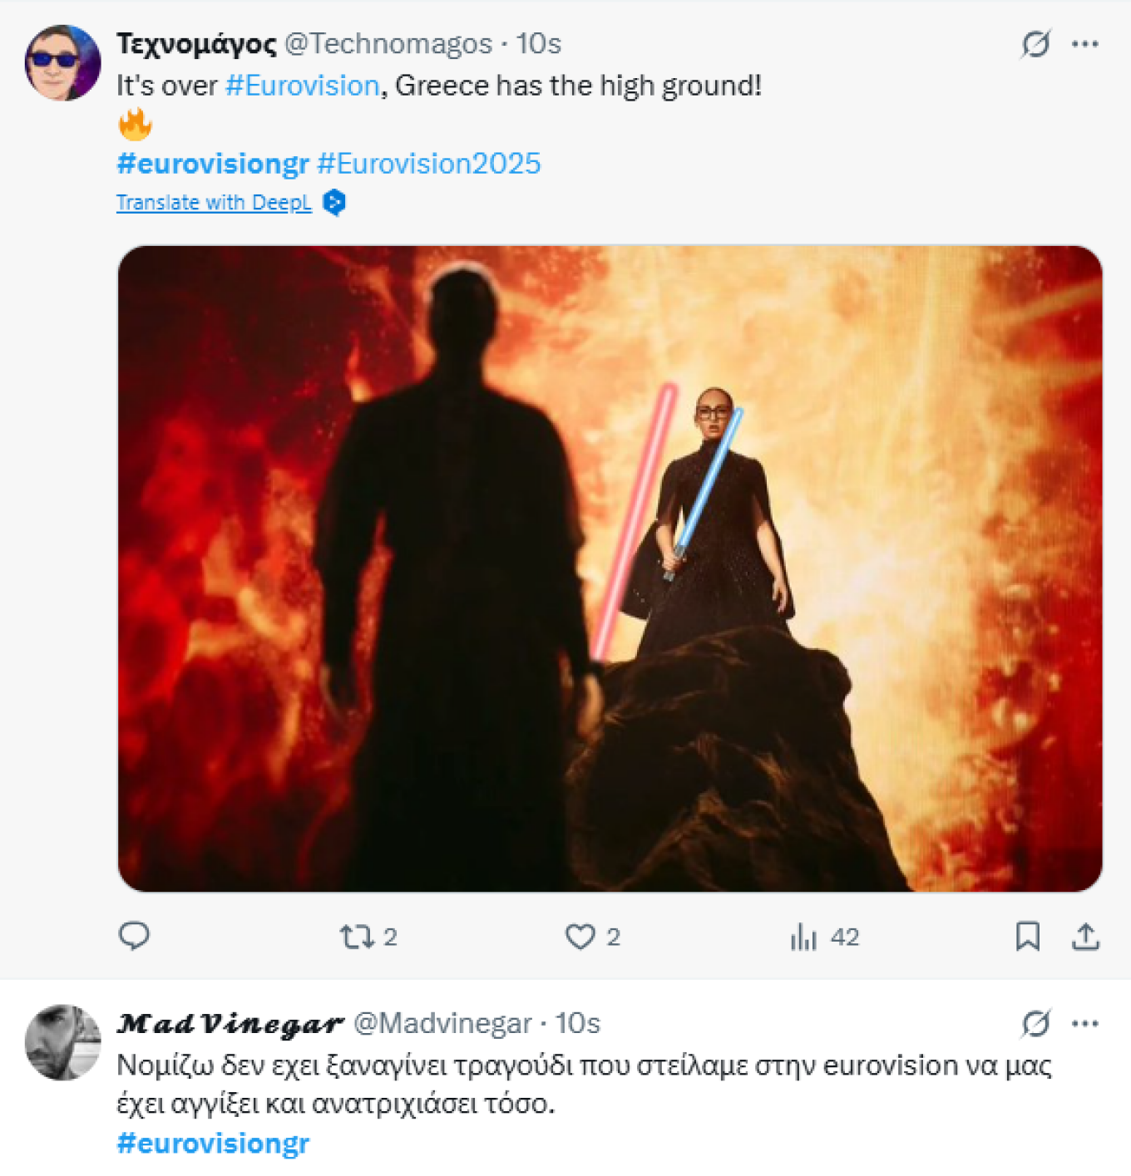Viewport: 1131px width, 1176px height.
Task: Share the Technomagos tweet
Action: 1086,937
